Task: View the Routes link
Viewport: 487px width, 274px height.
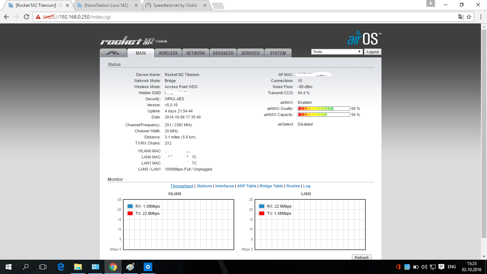Action: click(293, 186)
